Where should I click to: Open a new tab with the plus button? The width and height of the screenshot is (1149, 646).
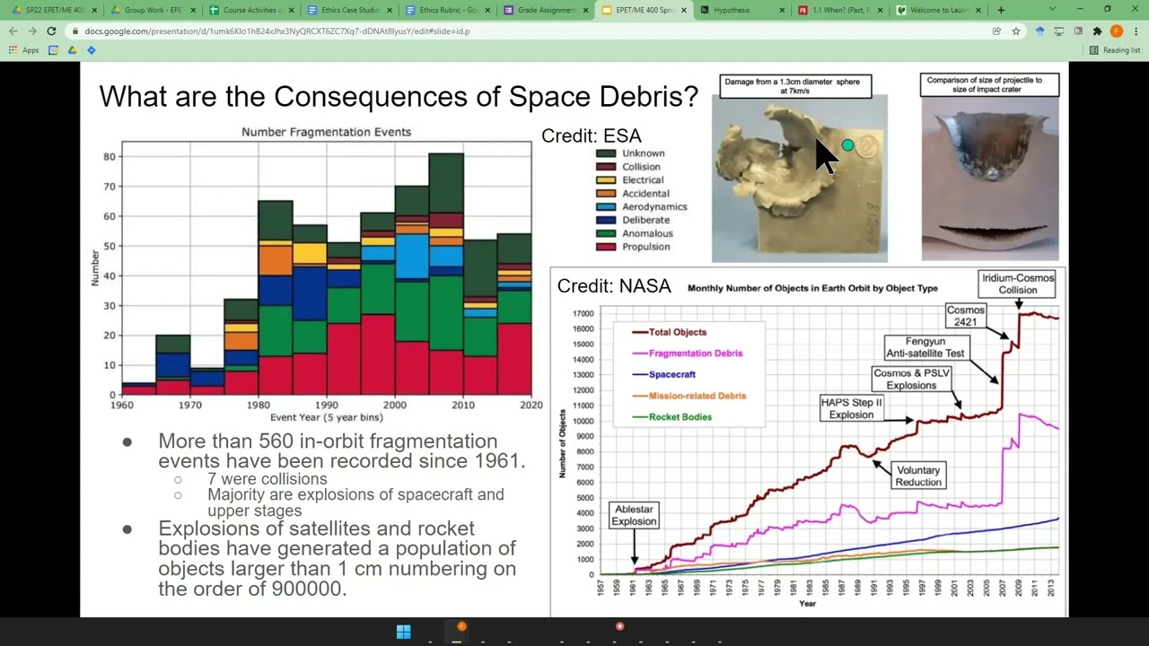pyautogui.click(x=1001, y=10)
